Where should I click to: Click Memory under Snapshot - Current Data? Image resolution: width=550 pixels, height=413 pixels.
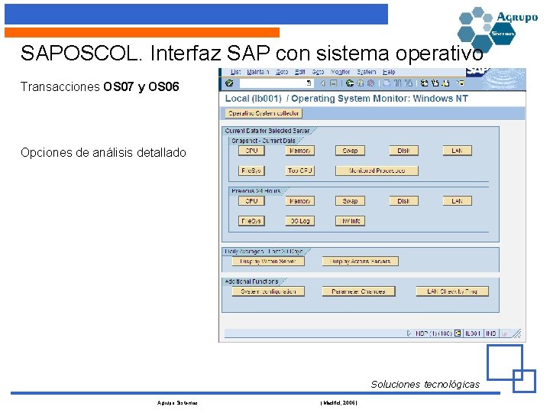300,151
